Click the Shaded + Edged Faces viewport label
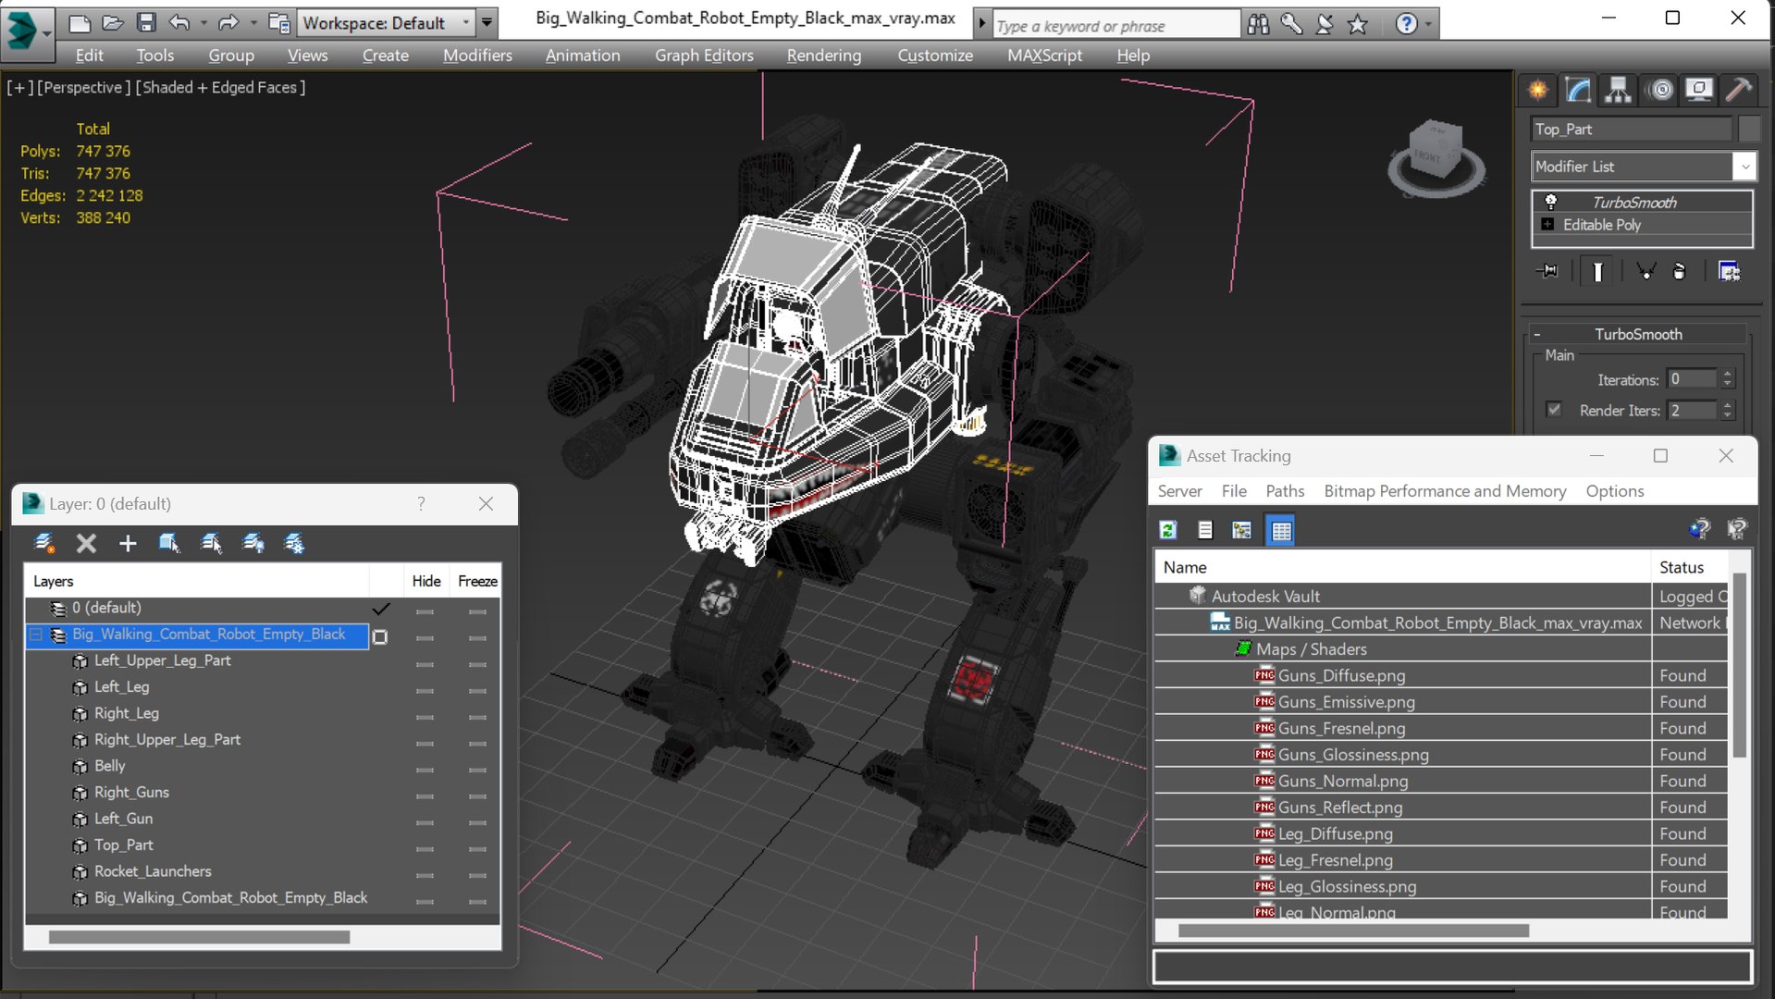This screenshot has width=1775, height=999. (220, 87)
